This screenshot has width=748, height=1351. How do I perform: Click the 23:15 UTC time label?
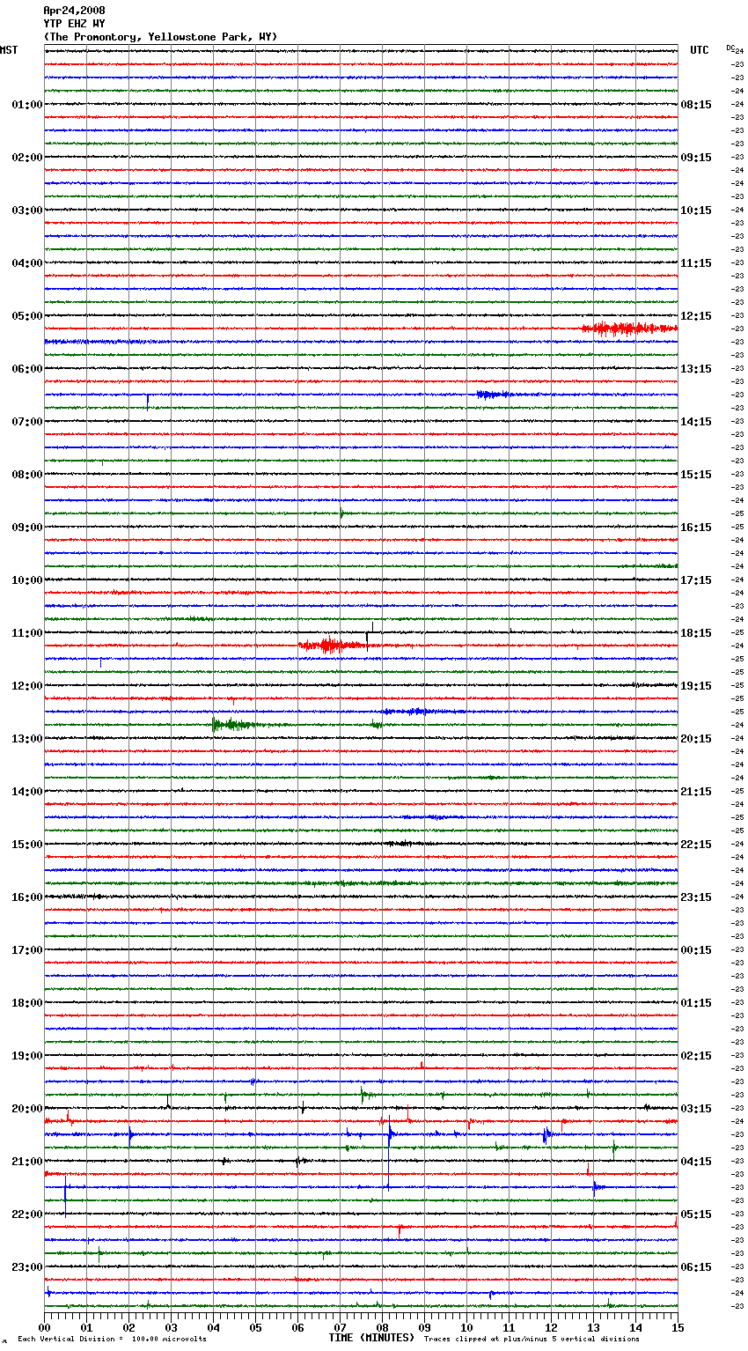[696, 897]
